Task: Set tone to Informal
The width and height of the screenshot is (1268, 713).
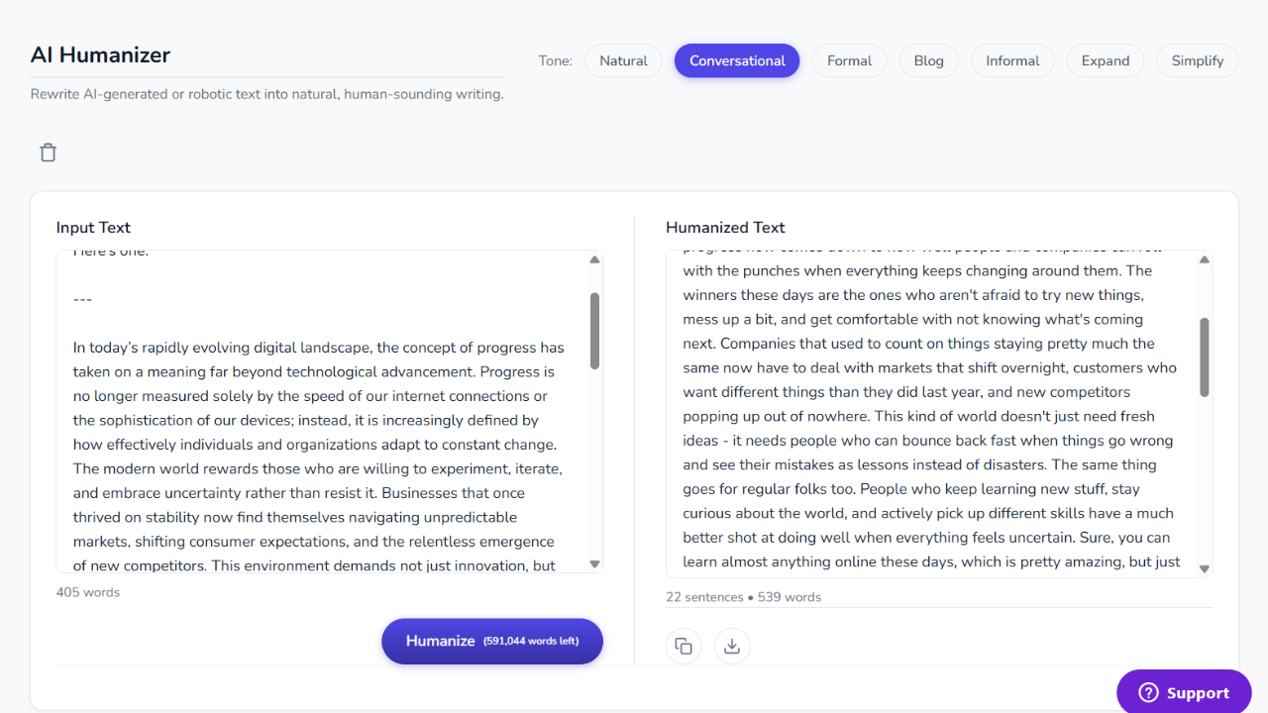Action: [1012, 60]
